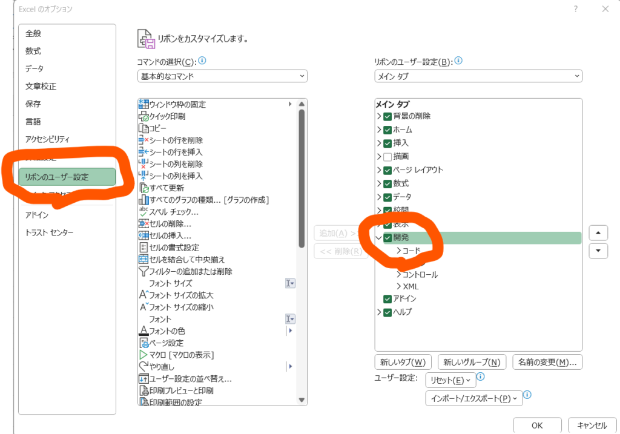Open the コマンドの選択 dropdown list
The width and height of the screenshot is (620, 434).
coord(222,76)
